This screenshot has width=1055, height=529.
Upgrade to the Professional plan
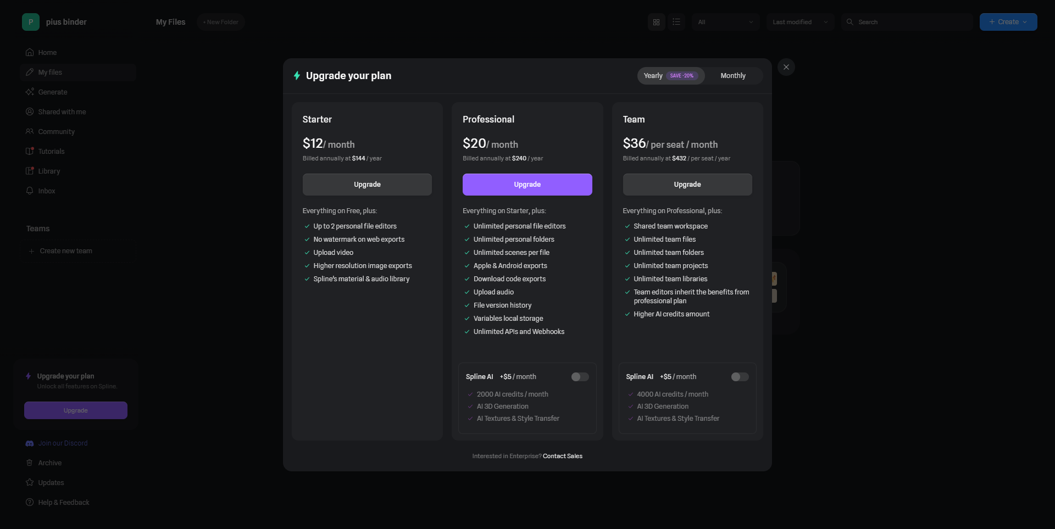click(527, 185)
